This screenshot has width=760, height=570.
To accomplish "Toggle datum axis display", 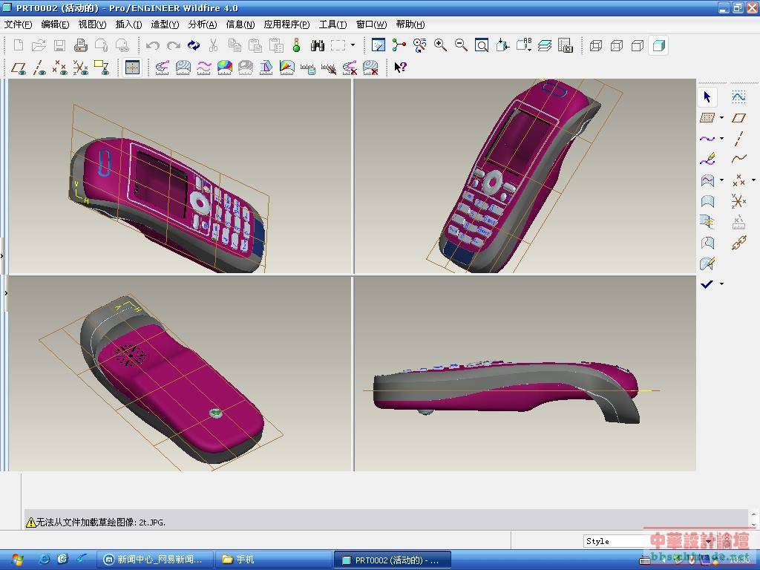I will (x=39, y=68).
